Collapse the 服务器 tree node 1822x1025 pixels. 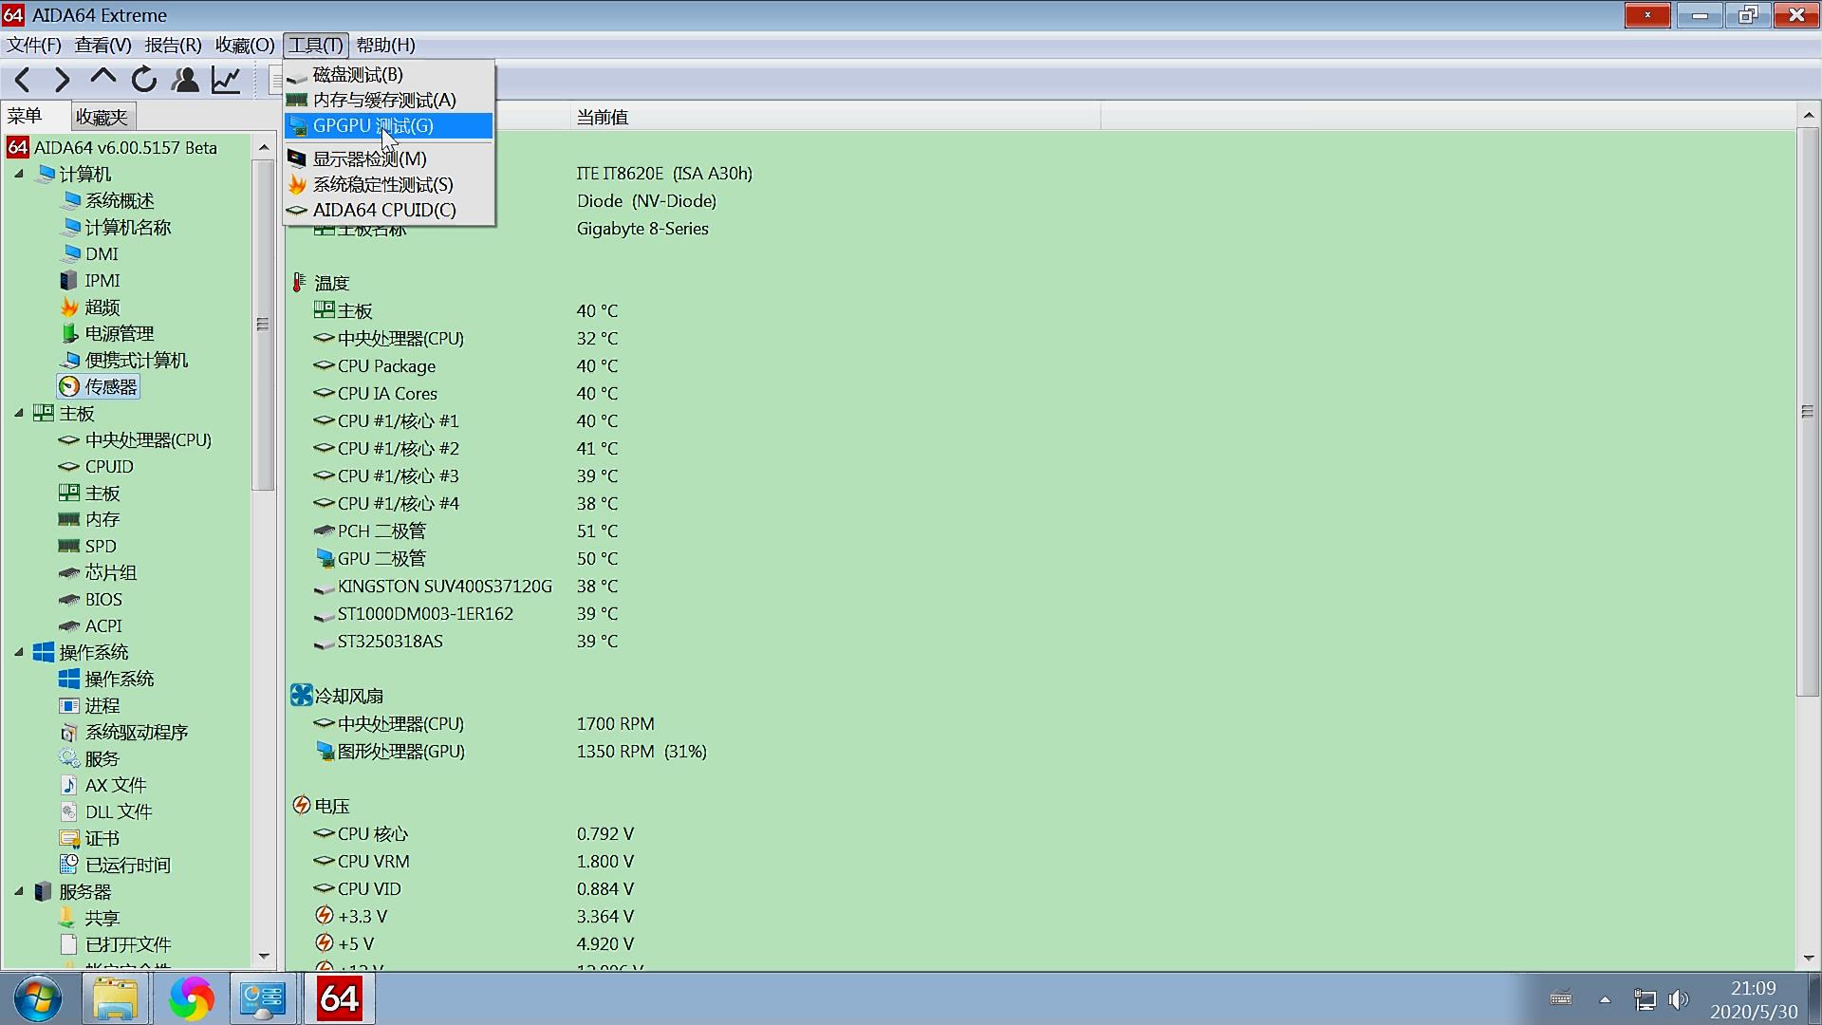(x=19, y=892)
